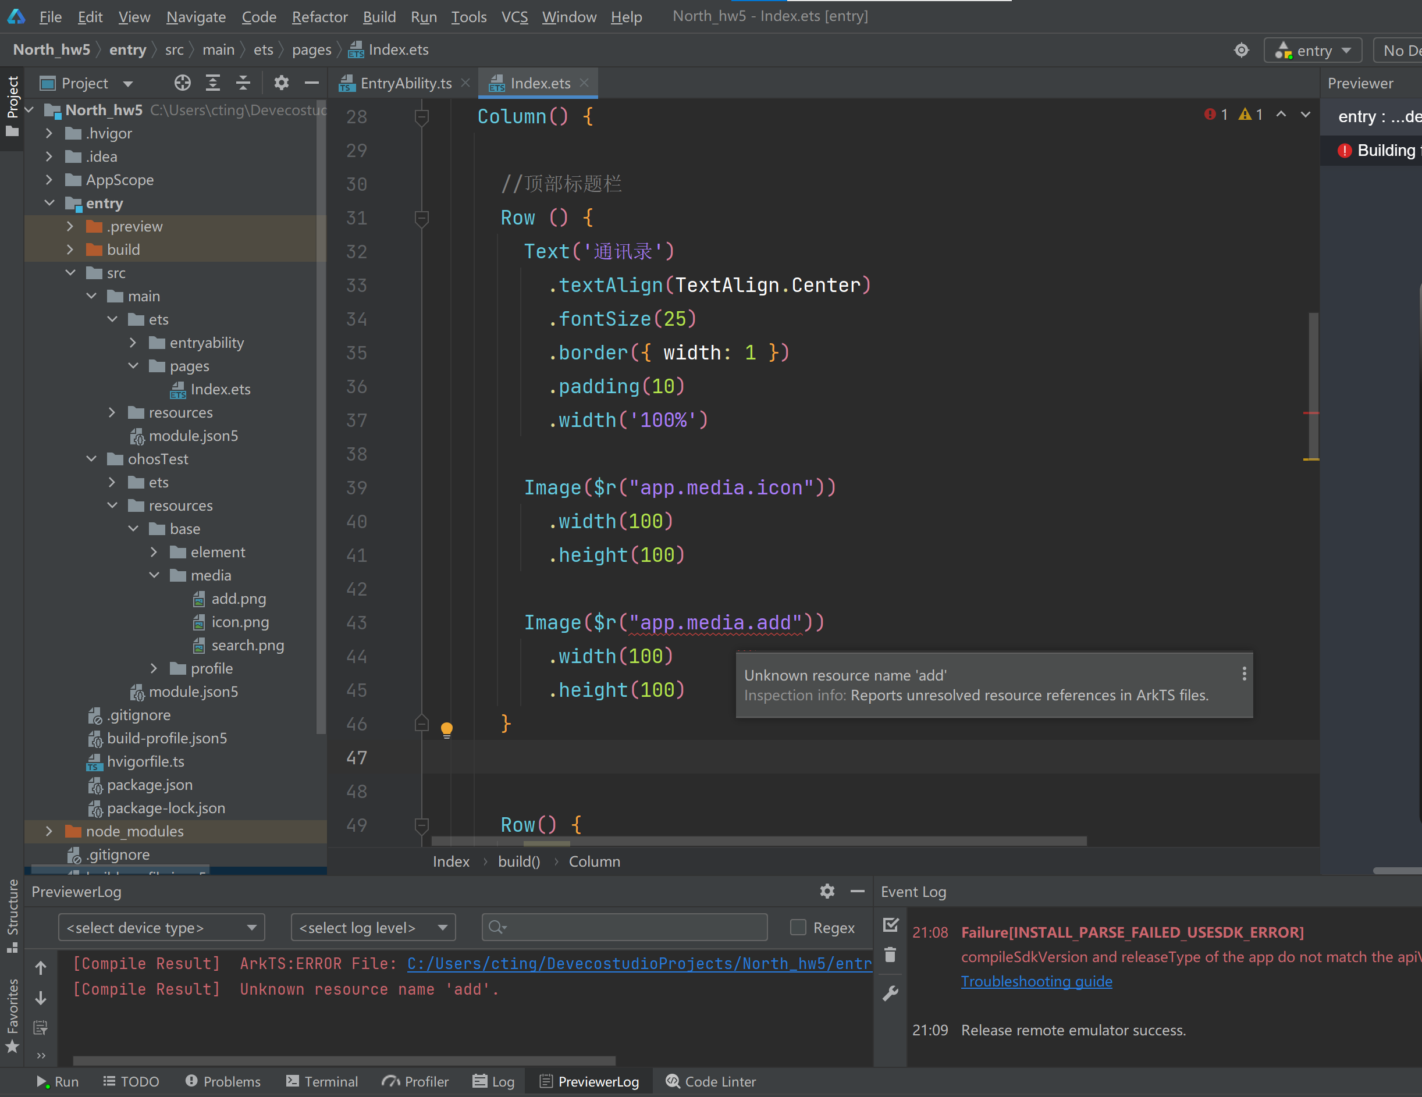Close the EntryAbility.ts editor tab
Image resolution: width=1422 pixels, height=1097 pixels.
click(465, 82)
